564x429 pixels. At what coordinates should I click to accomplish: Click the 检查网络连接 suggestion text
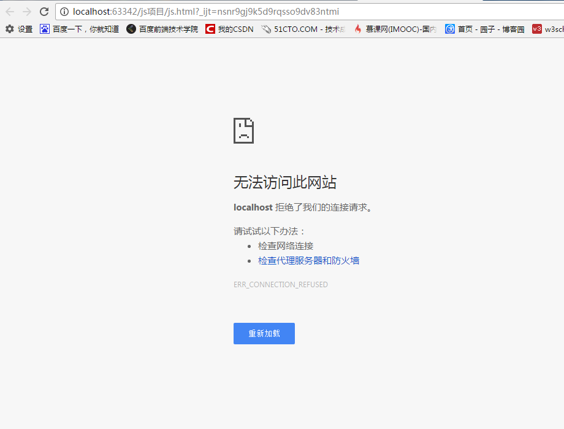click(286, 246)
